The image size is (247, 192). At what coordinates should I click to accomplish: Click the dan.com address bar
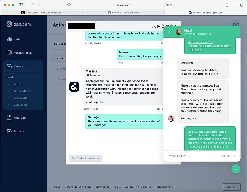(x=123, y=5)
